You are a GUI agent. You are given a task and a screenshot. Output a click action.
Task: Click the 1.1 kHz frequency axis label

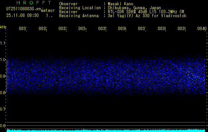(3, 43)
